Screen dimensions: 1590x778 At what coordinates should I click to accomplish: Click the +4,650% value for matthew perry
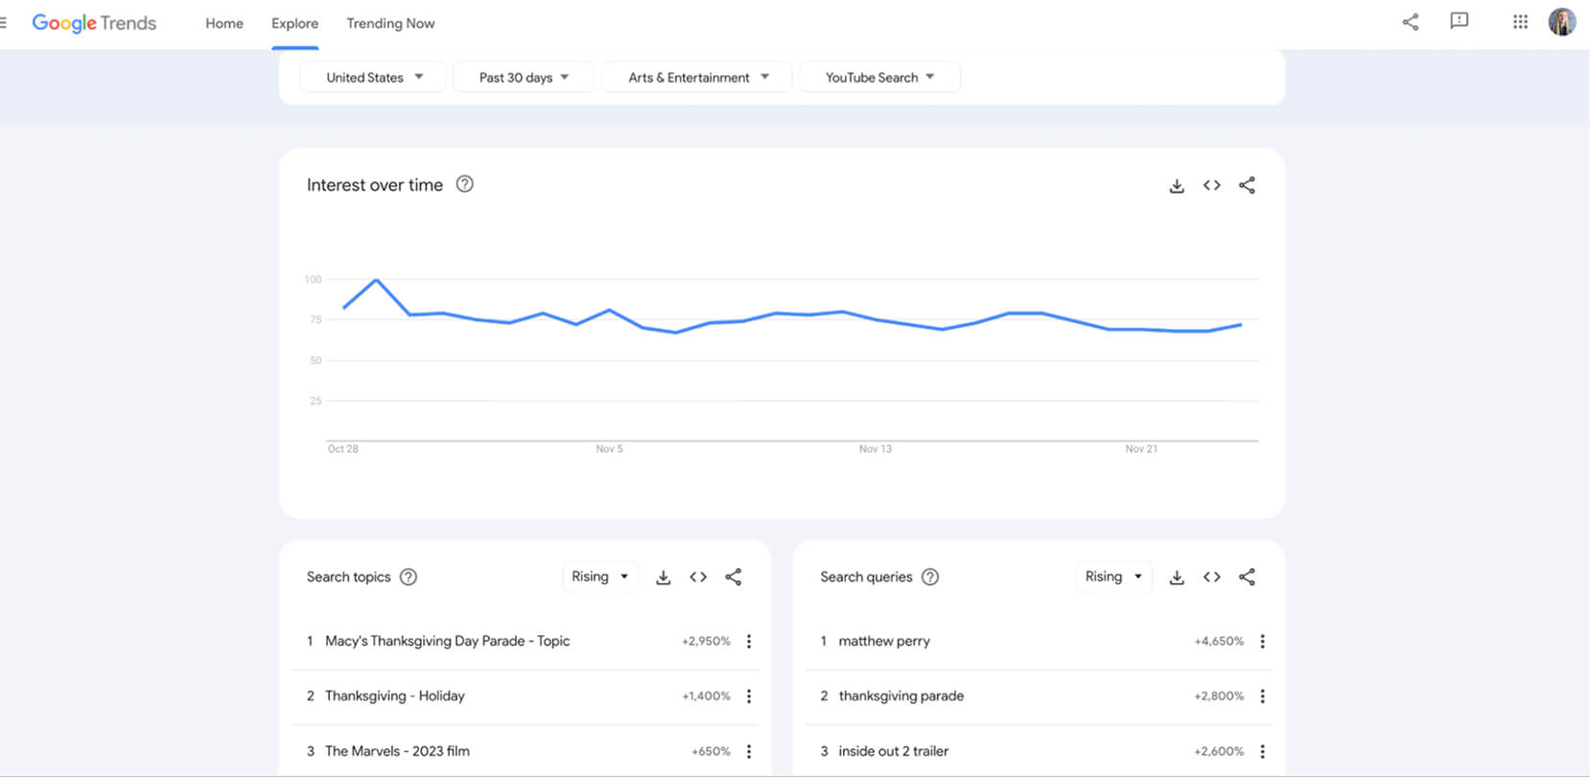(x=1219, y=641)
